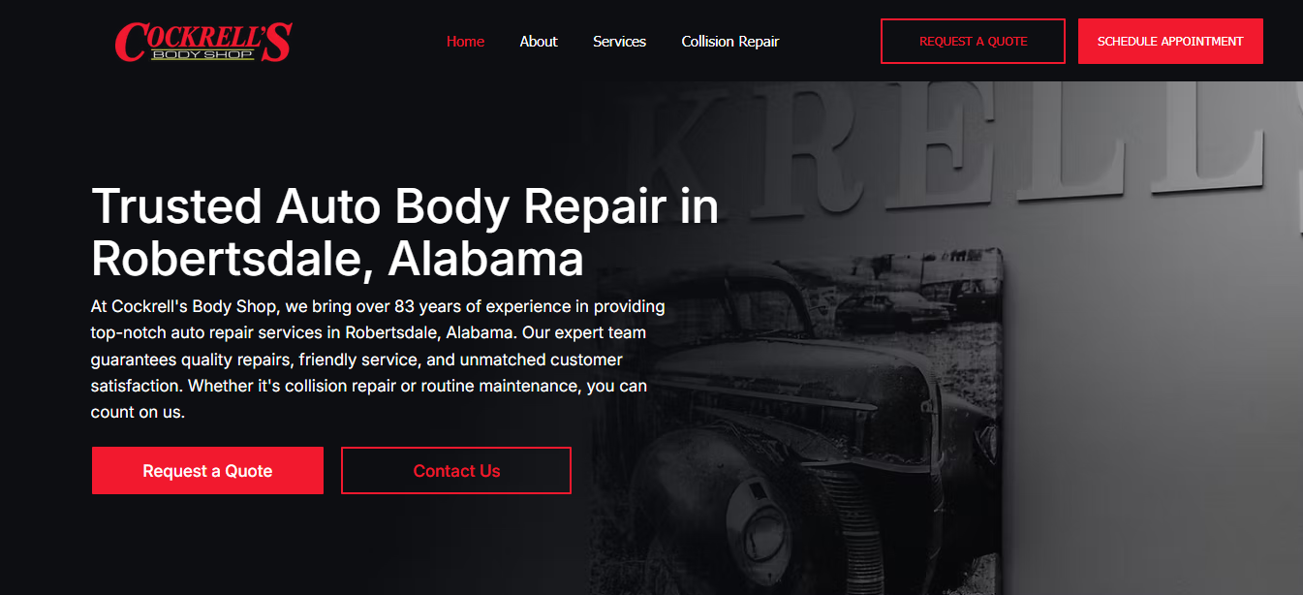Click 'satisfaction. Whether it's collision repair' paragraph line
The width and height of the screenshot is (1303, 595).
(x=369, y=386)
